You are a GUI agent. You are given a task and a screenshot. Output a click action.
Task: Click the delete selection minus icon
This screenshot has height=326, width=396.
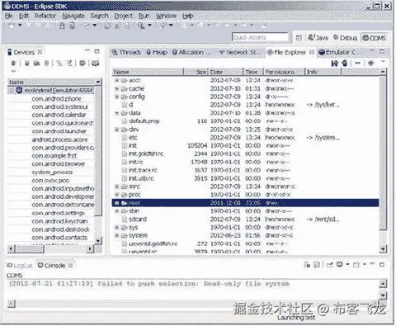(357, 63)
